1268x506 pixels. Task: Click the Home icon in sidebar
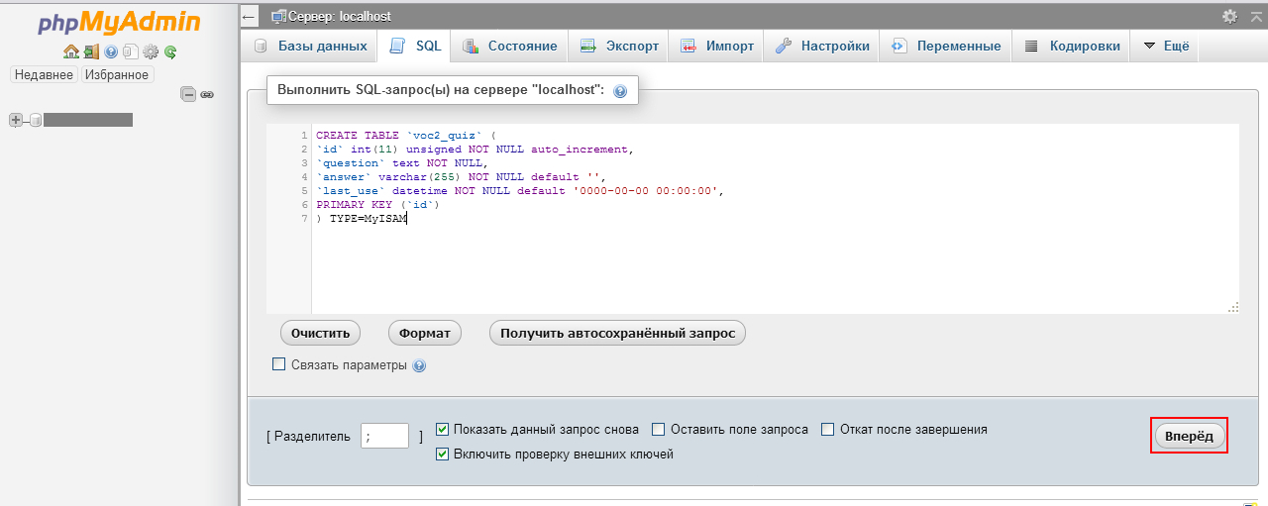70,51
